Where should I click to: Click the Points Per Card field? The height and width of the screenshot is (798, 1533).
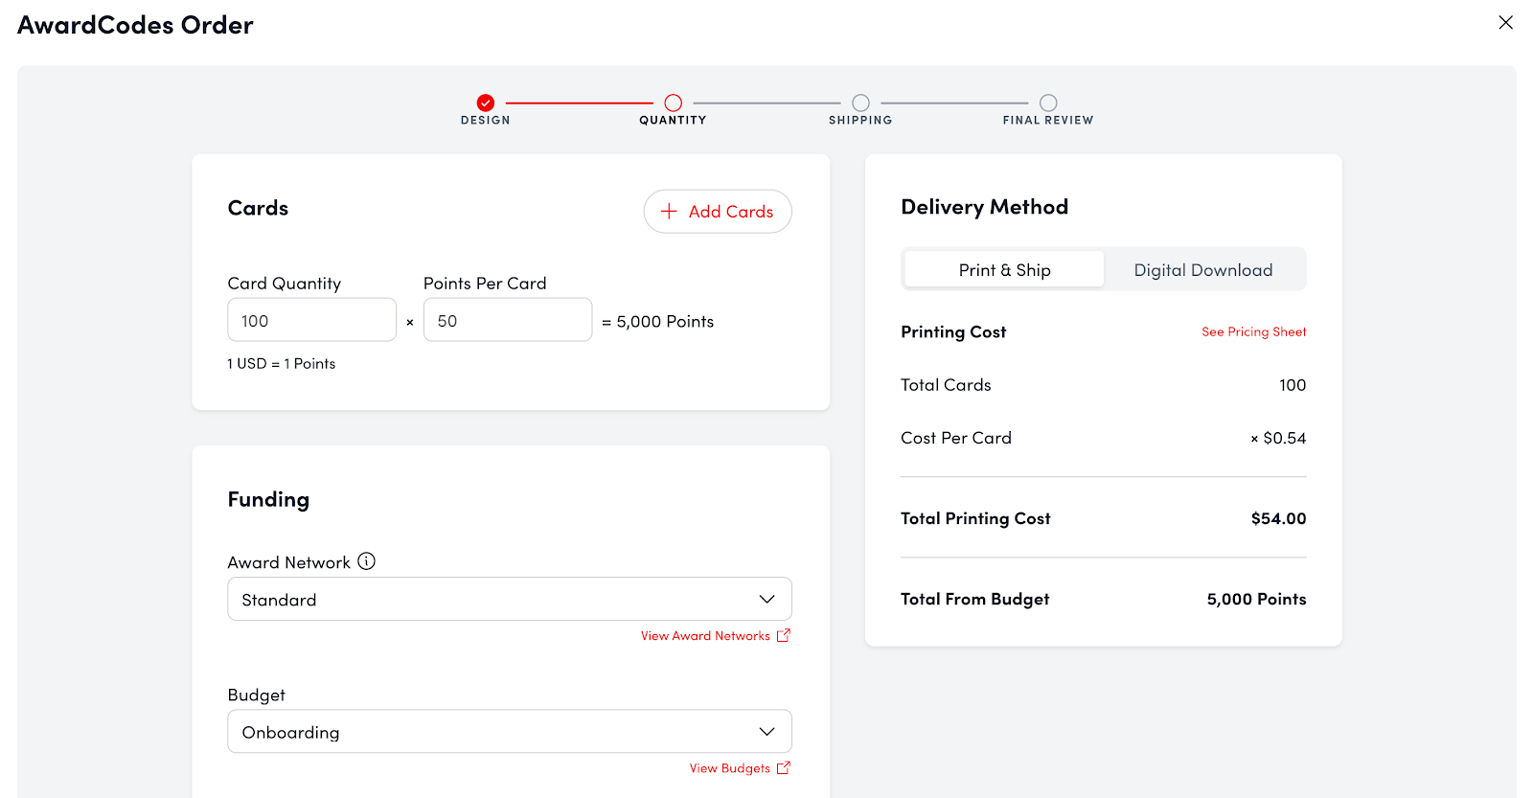[x=507, y=321]
